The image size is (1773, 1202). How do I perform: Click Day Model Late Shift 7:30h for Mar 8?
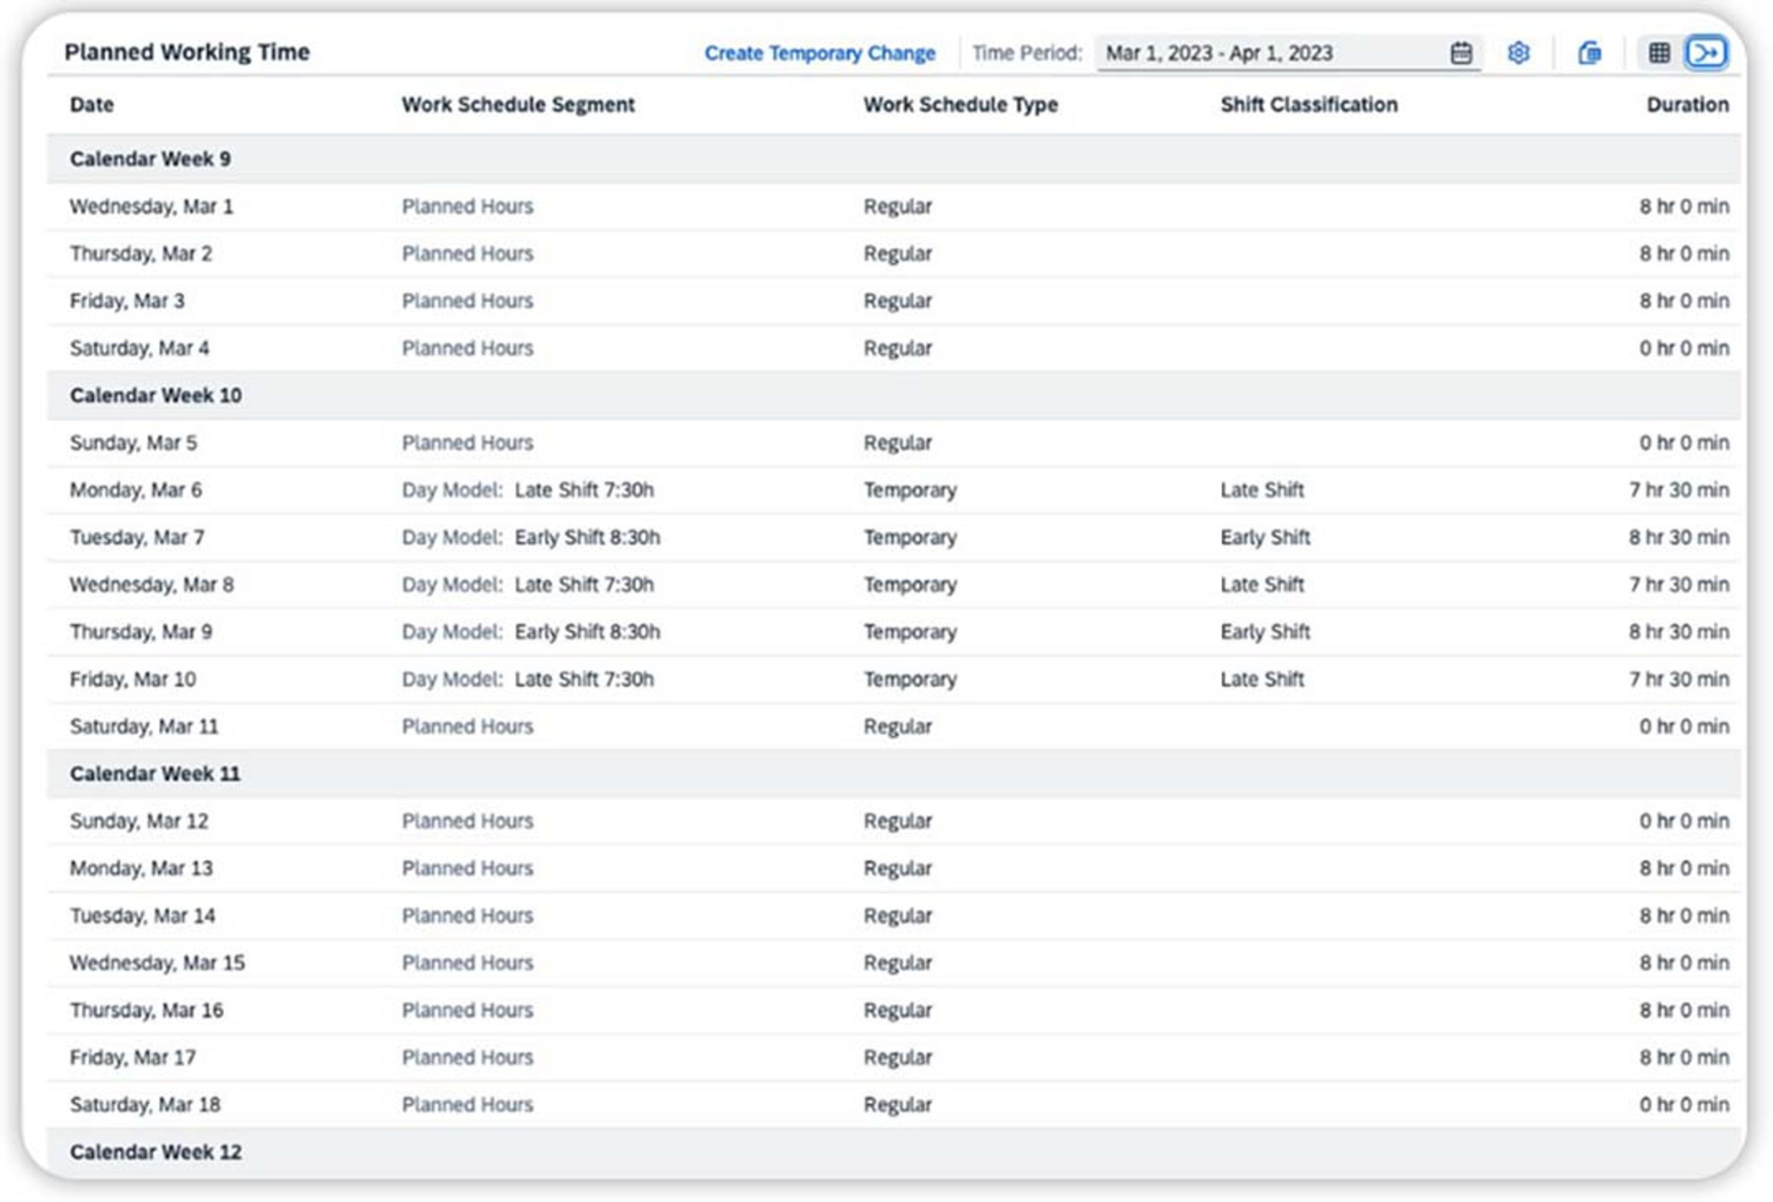pos(528,585)
